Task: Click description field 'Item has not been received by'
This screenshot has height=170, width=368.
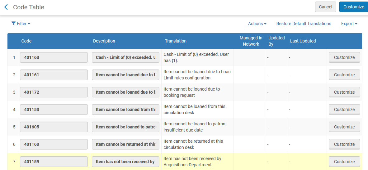Action: tap(125, 162)
